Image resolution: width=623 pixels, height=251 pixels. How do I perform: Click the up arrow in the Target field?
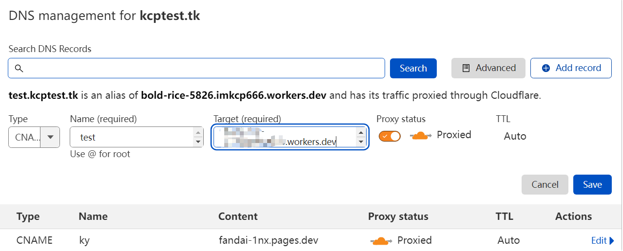coord(361,132)
